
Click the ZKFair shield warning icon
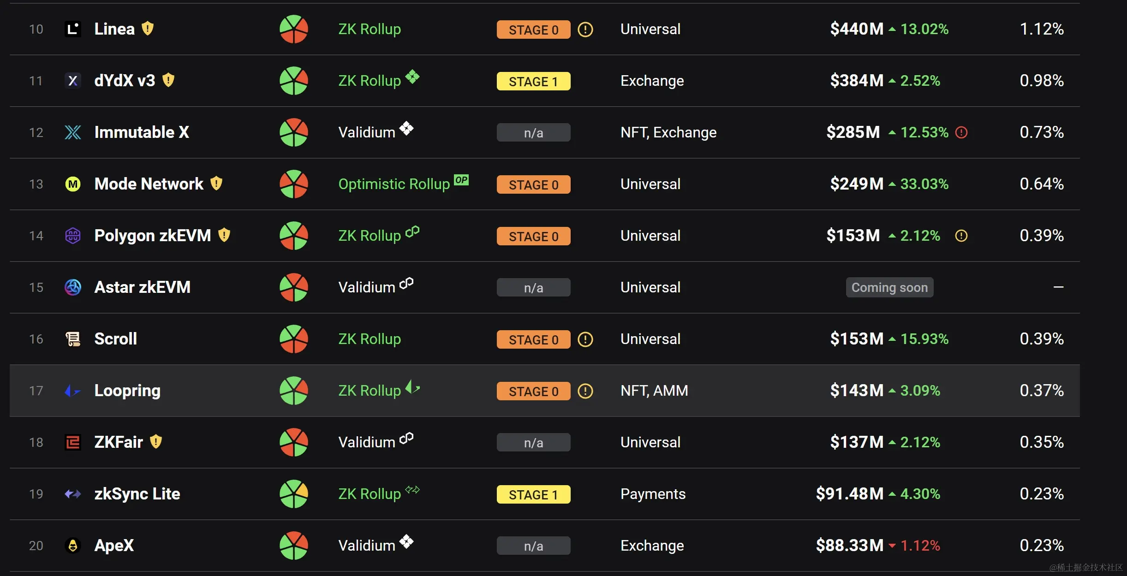[156, 442]
